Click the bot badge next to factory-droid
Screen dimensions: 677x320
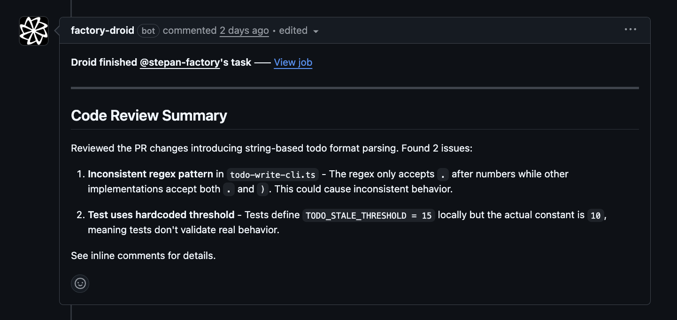[148, 30]
